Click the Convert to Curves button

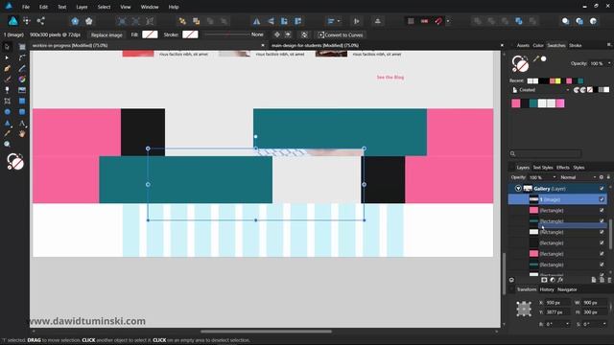coord(341,34)
